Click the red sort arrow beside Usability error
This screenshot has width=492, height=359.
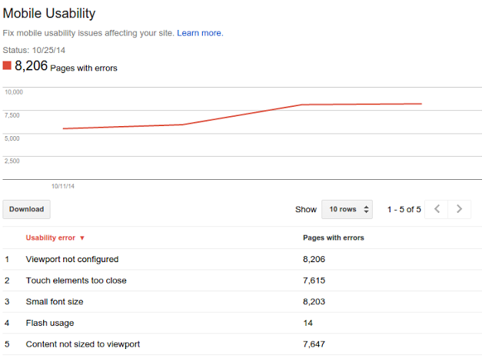82,238
